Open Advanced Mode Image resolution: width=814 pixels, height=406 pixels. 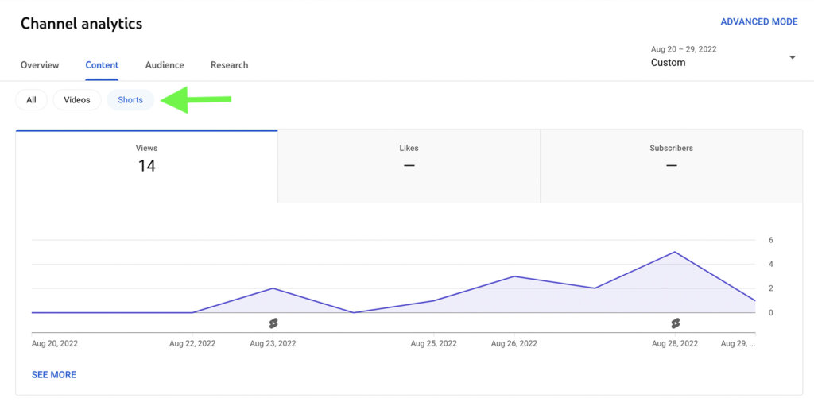(x=759, y=21)
